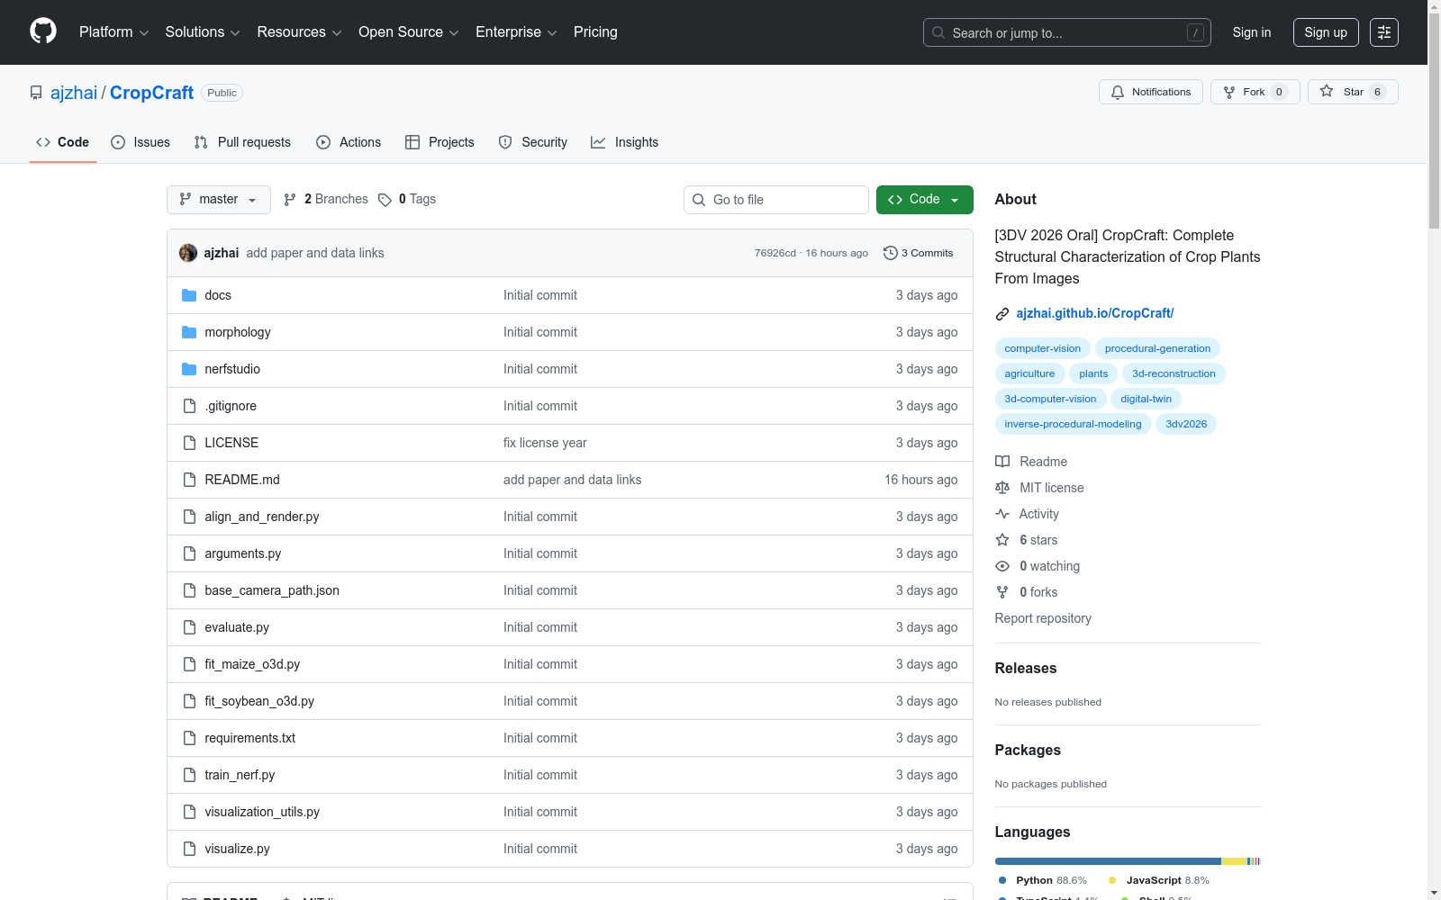Expand the Enterprise menu
This screenshot has width=1441, height=900.
516,32
